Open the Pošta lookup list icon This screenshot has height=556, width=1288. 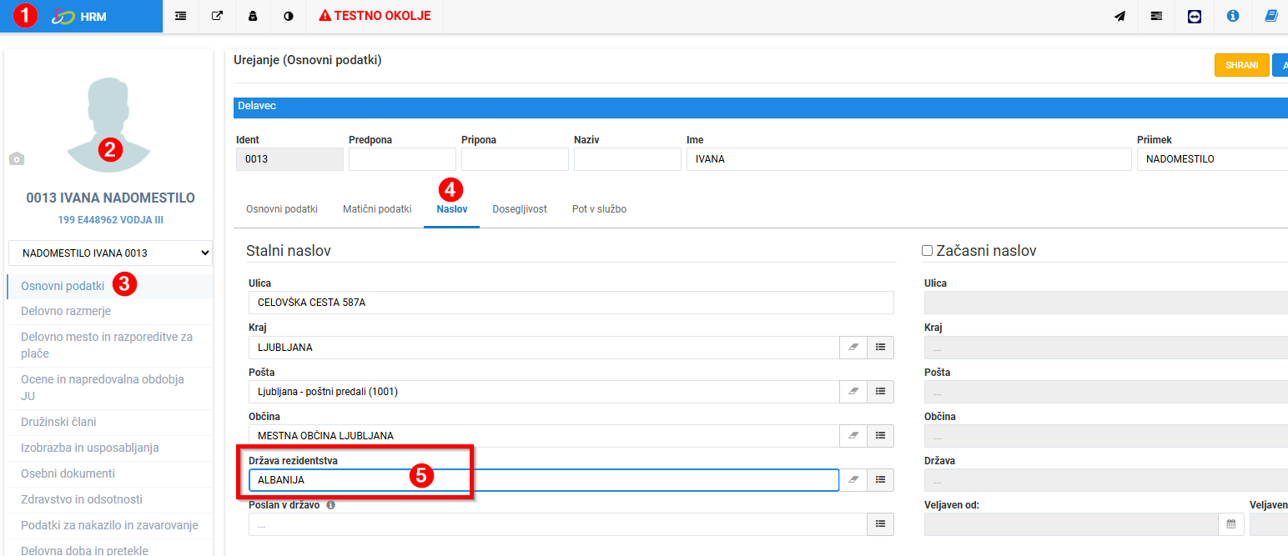(881, 392)
